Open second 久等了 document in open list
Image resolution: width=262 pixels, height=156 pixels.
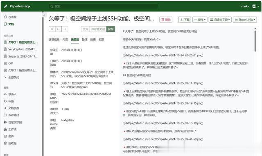(x=21, y=70)
